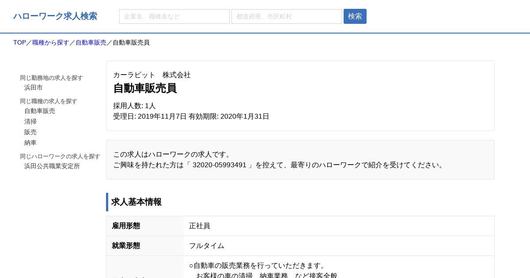Open sidebar 納車 job category link
530x278 pixels.
(x=30, y=143)
